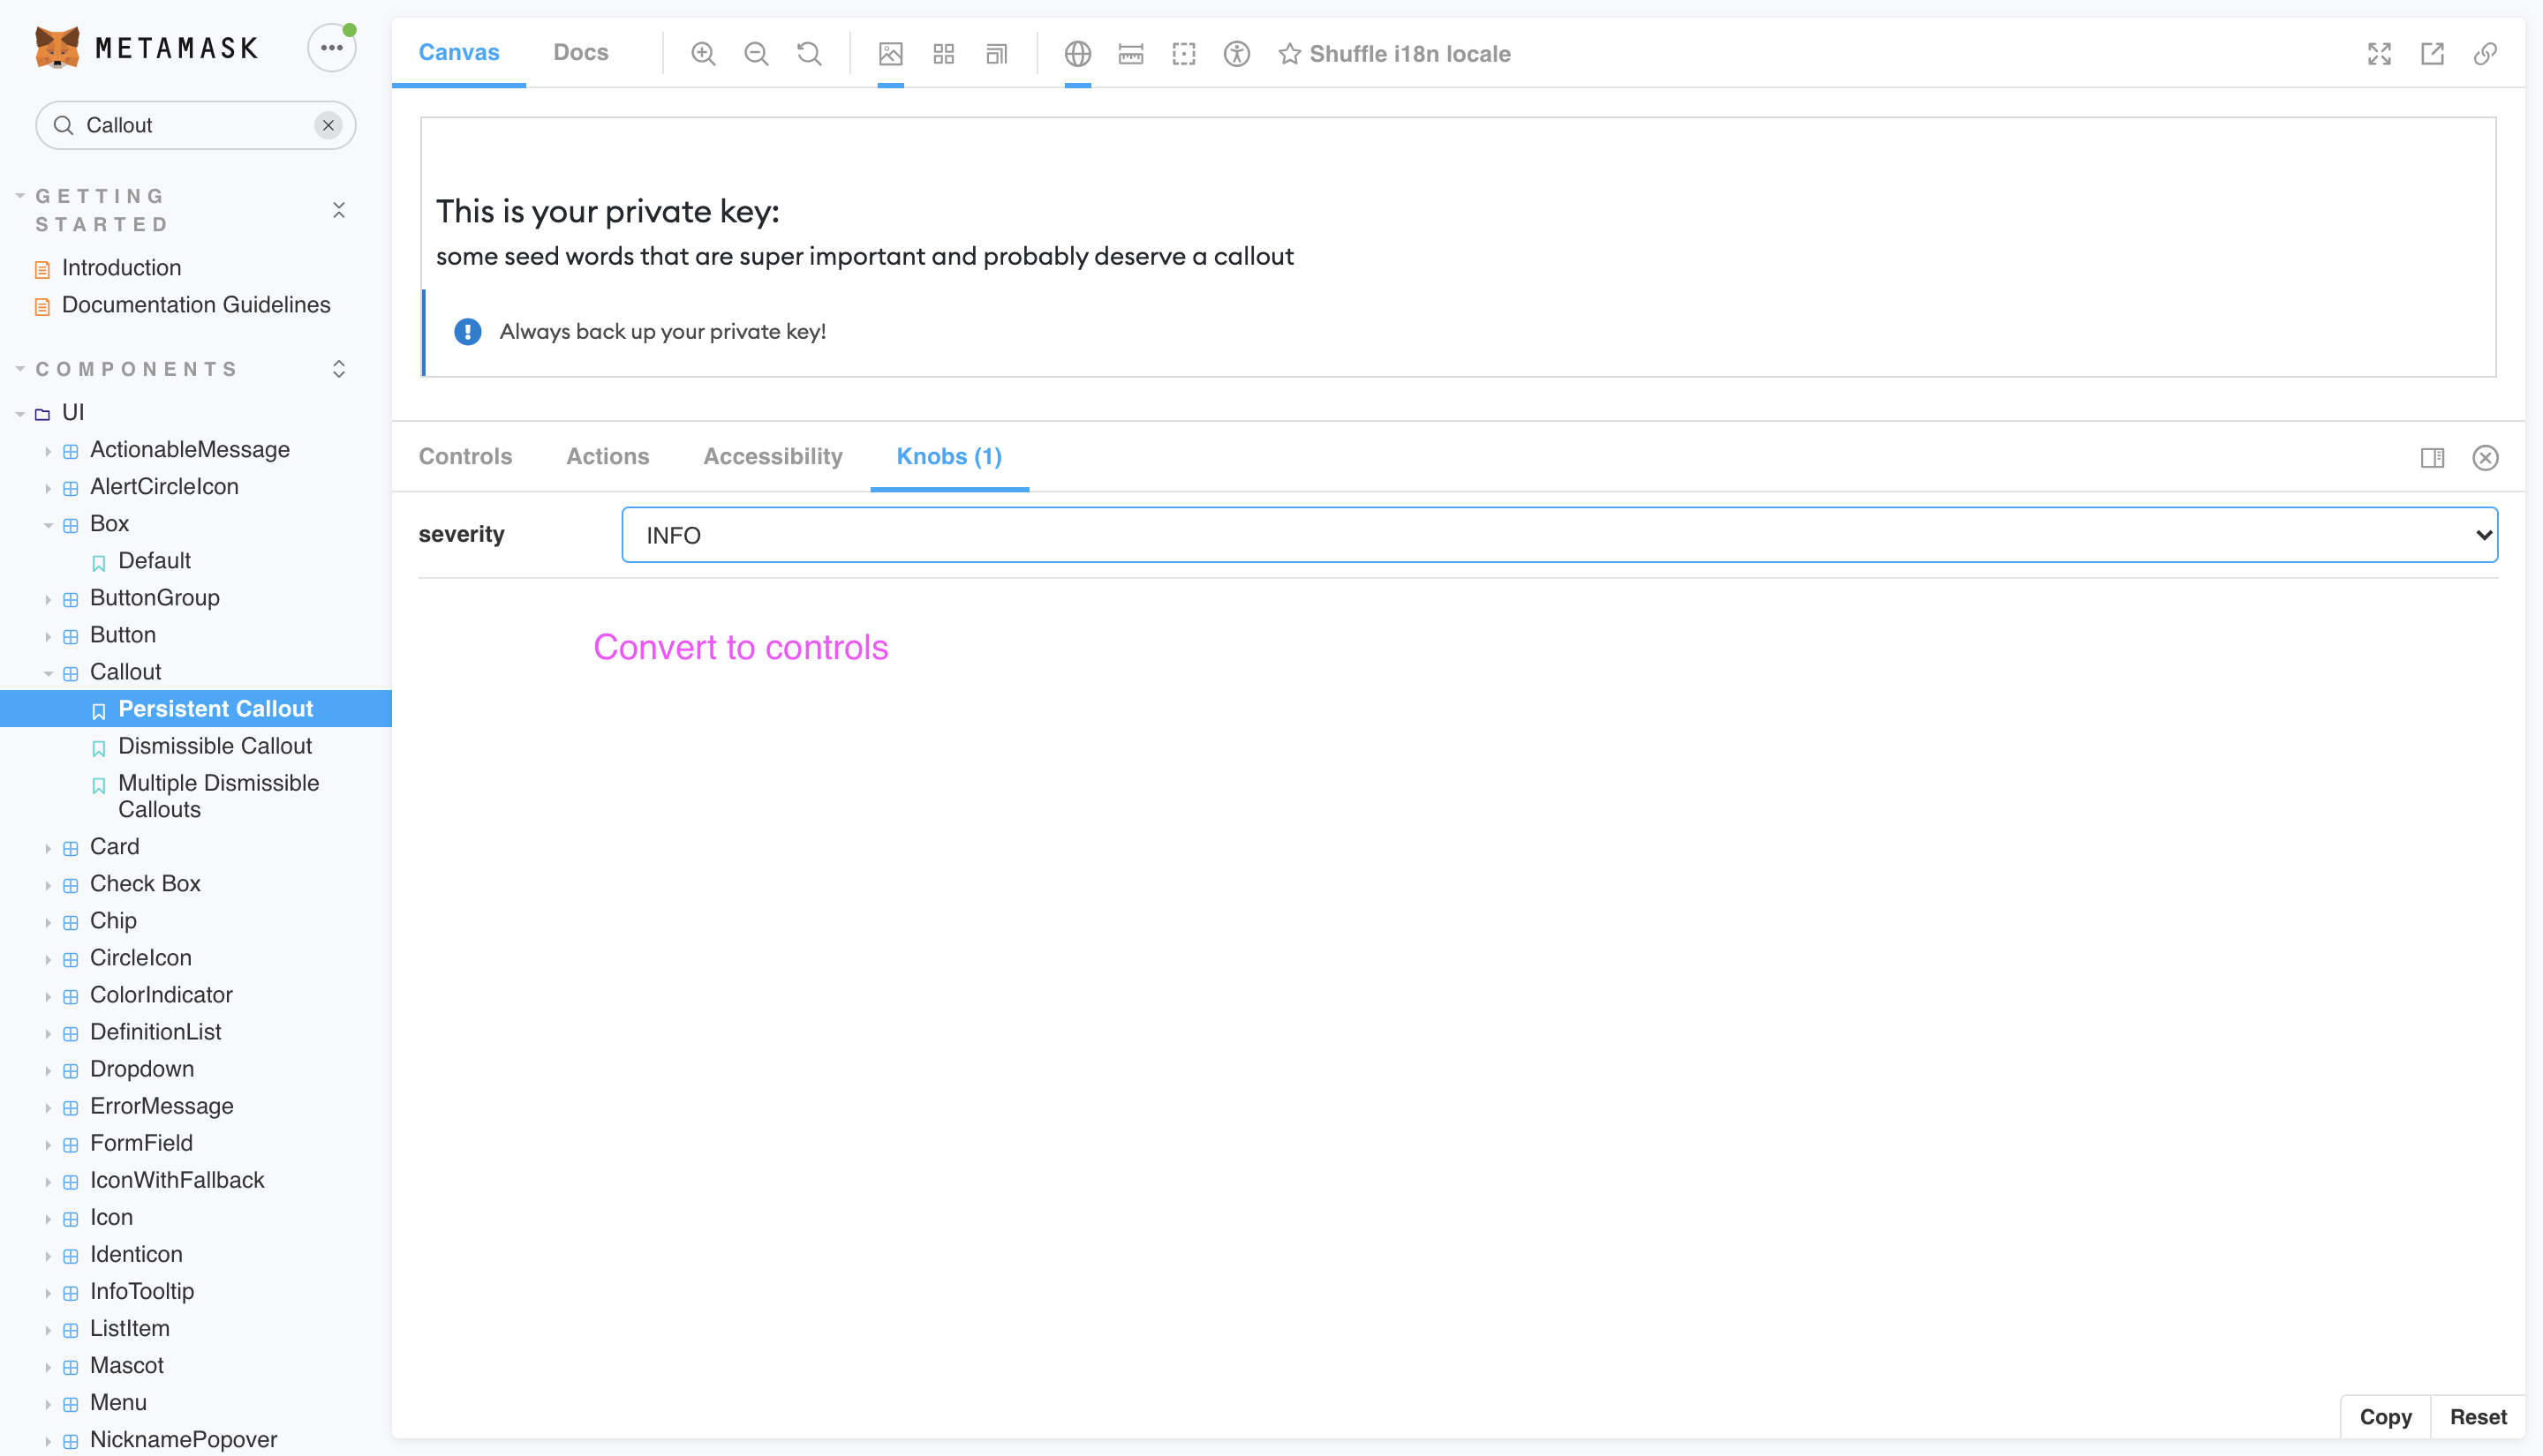Open the Accessibility panel tab
The image size is (2543, 1456).
(772, 456)
